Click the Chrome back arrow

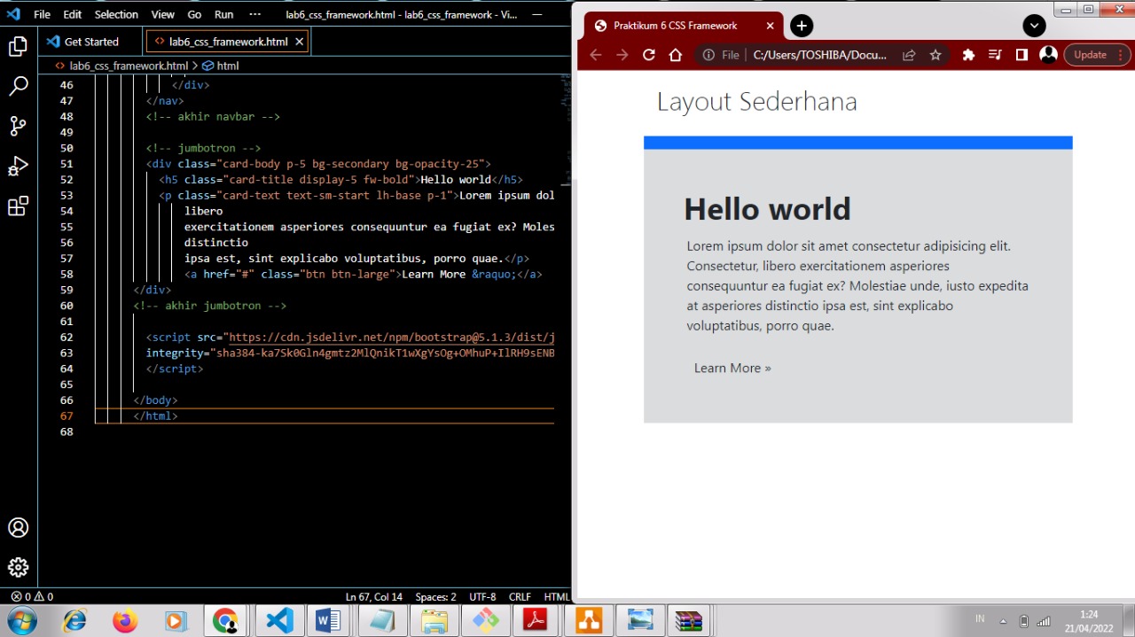point(596,55)
